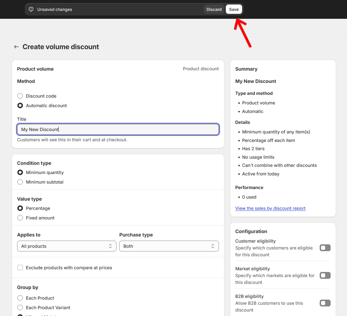The width and height of the screenshot is (347, 316).
Task: Check Exclude products with compare at prices
Action: 20,268
